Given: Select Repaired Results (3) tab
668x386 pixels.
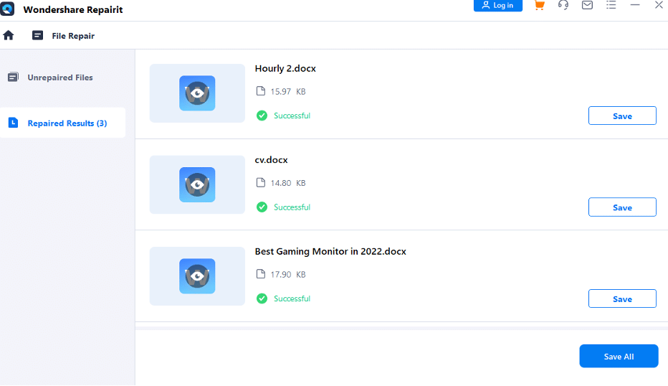Looking at the screenshot, I should [62, 123].
